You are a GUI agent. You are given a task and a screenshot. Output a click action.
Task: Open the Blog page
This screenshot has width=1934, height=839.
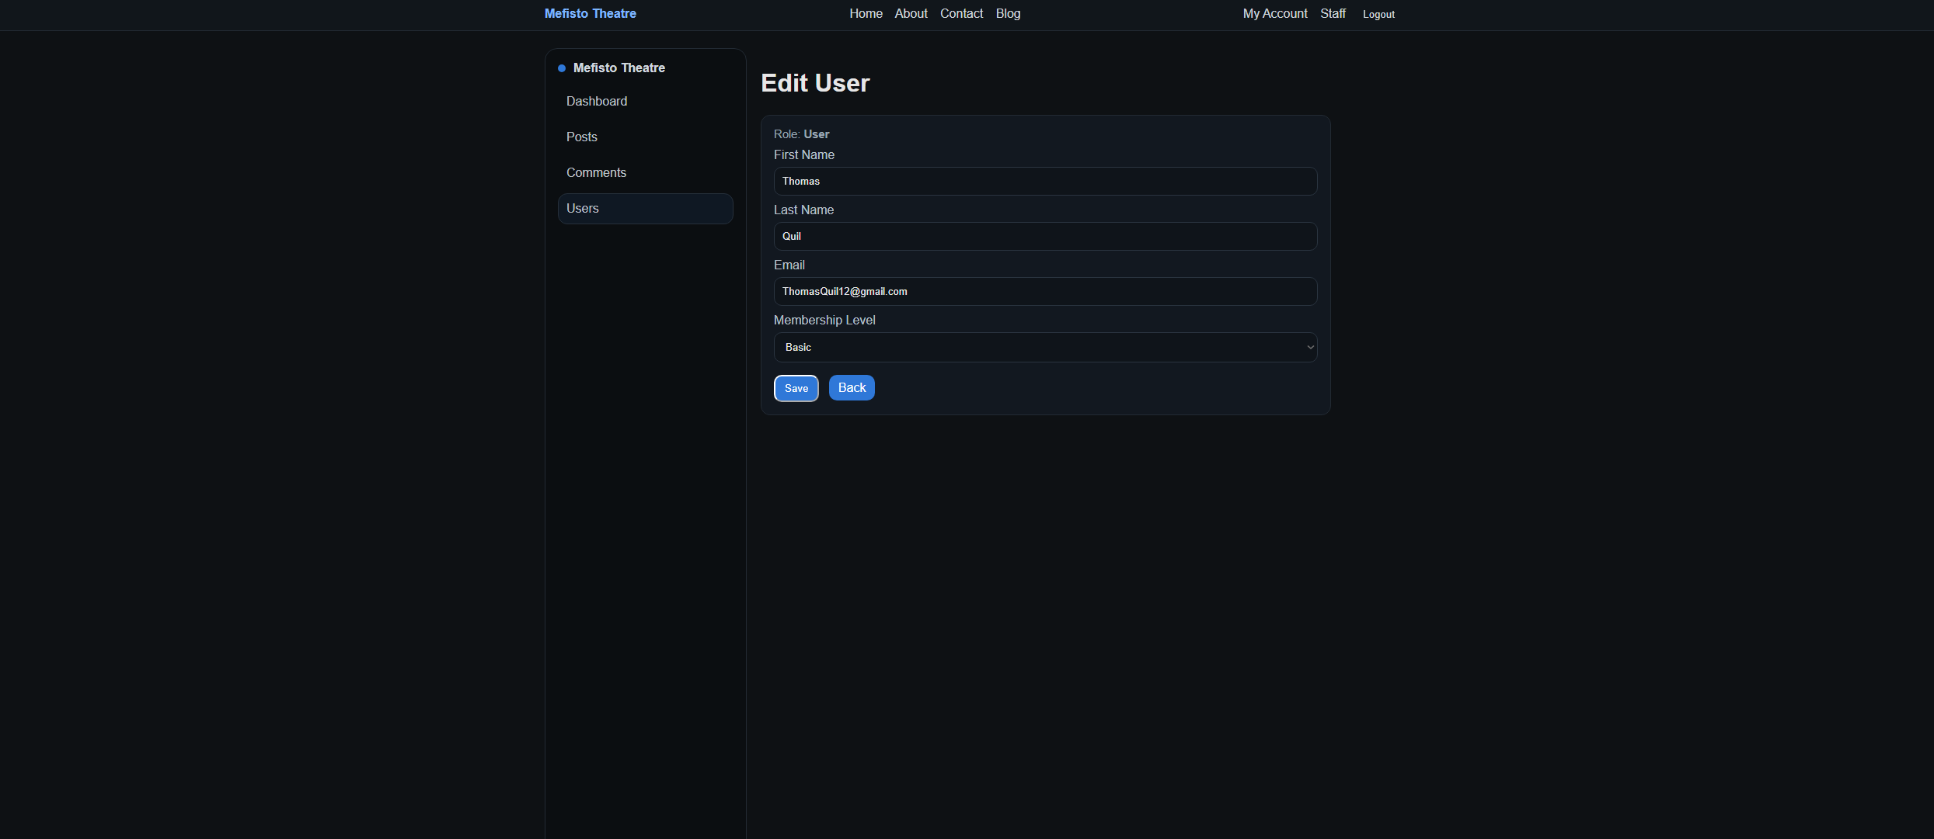click(1007, 13)
